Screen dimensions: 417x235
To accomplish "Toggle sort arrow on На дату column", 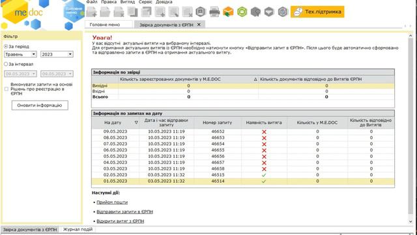I will click(x=136, y=123).
